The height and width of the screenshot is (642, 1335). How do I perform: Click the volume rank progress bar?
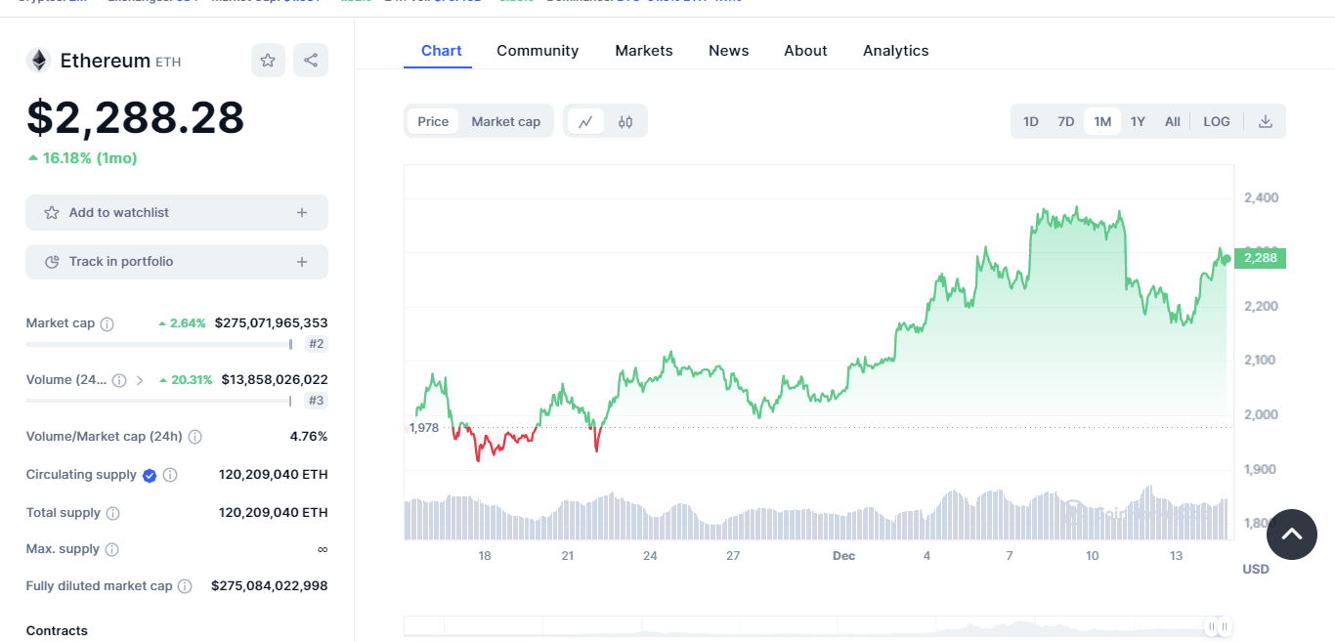tap(159, 401)
